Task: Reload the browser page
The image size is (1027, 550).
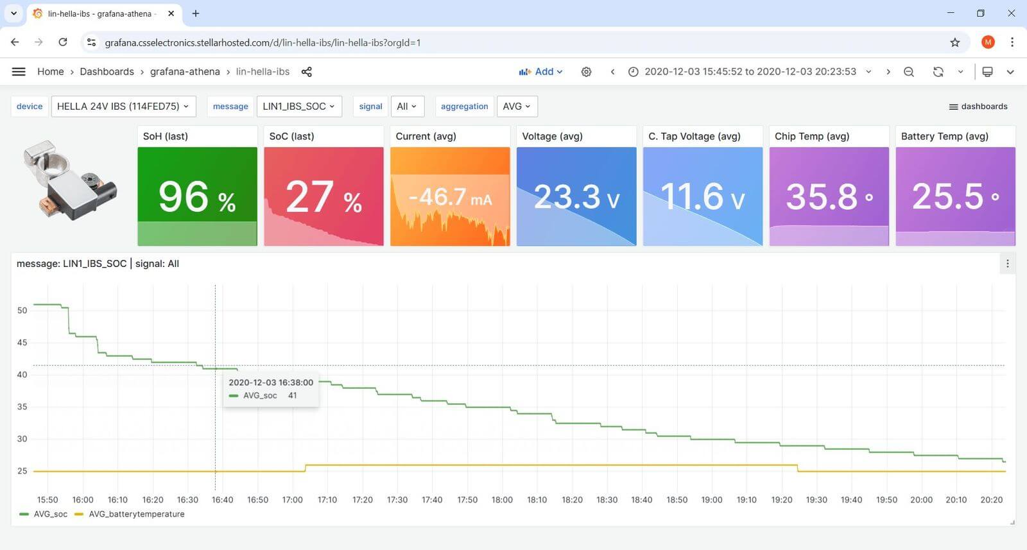Action: point(63,42)
